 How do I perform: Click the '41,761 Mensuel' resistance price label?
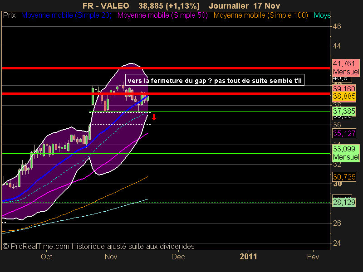[346, 68]
